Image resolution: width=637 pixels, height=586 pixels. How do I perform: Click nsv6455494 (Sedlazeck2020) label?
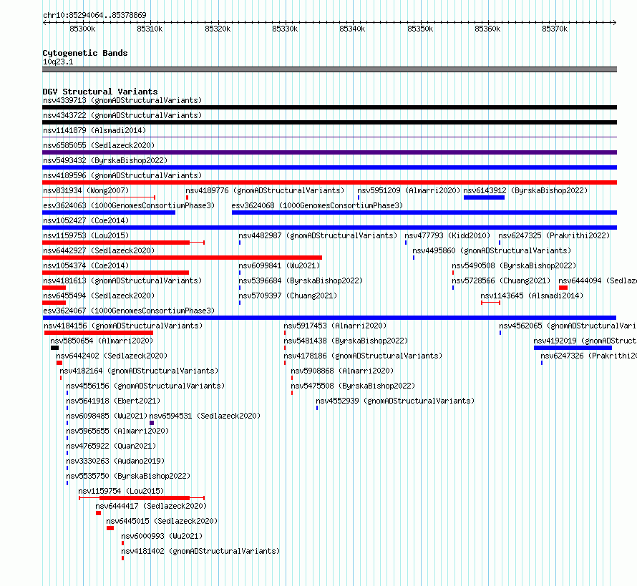tap(99, 296)
